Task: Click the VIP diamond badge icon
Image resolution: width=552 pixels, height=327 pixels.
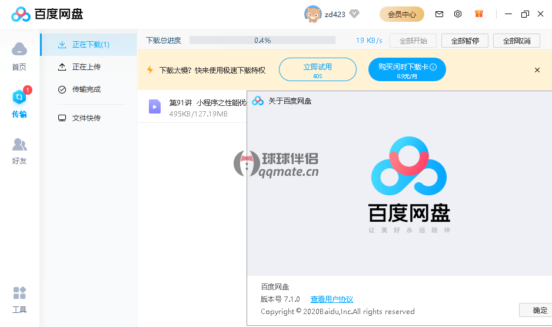Action: pos(354,14)
